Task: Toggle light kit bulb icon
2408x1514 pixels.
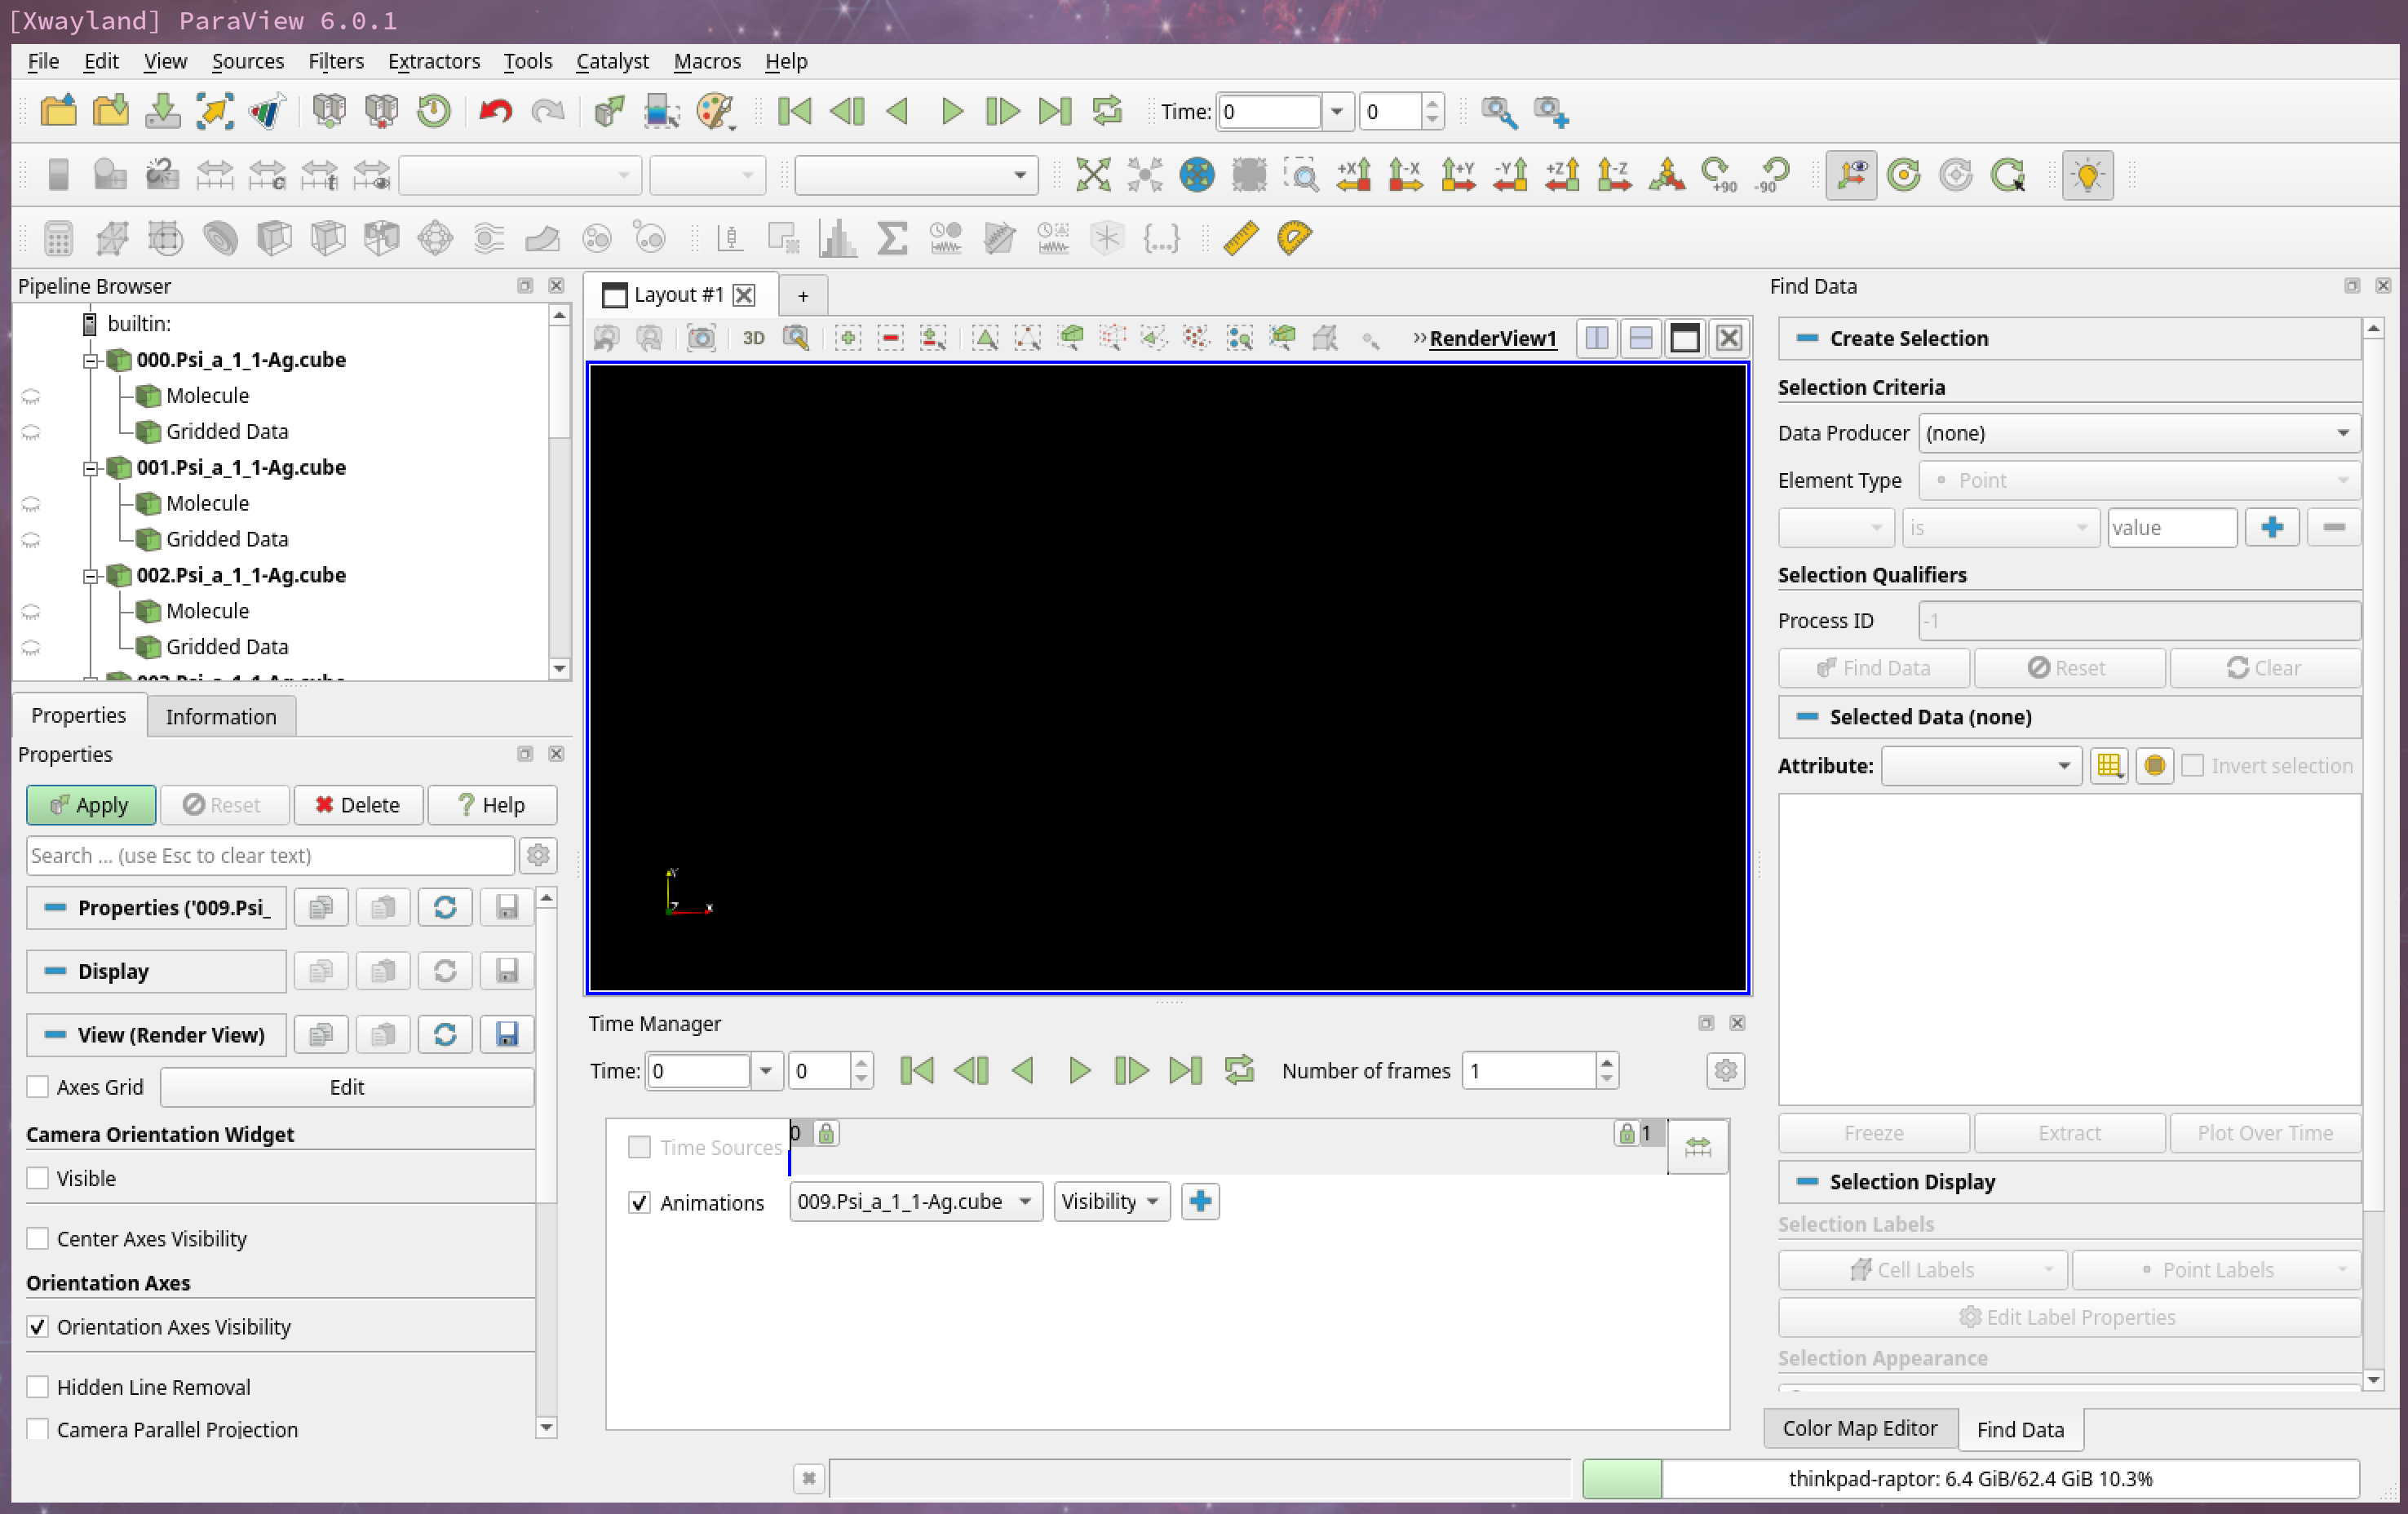Action: [2087, 175]
